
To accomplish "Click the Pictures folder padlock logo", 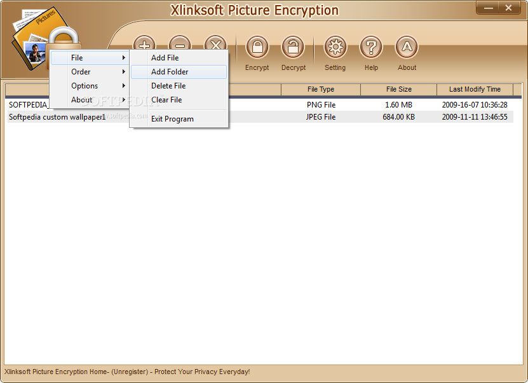I will (46, 39).
